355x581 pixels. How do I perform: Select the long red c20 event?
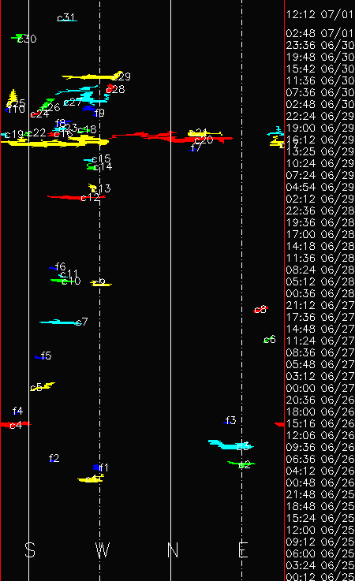(x=173, y=137)
